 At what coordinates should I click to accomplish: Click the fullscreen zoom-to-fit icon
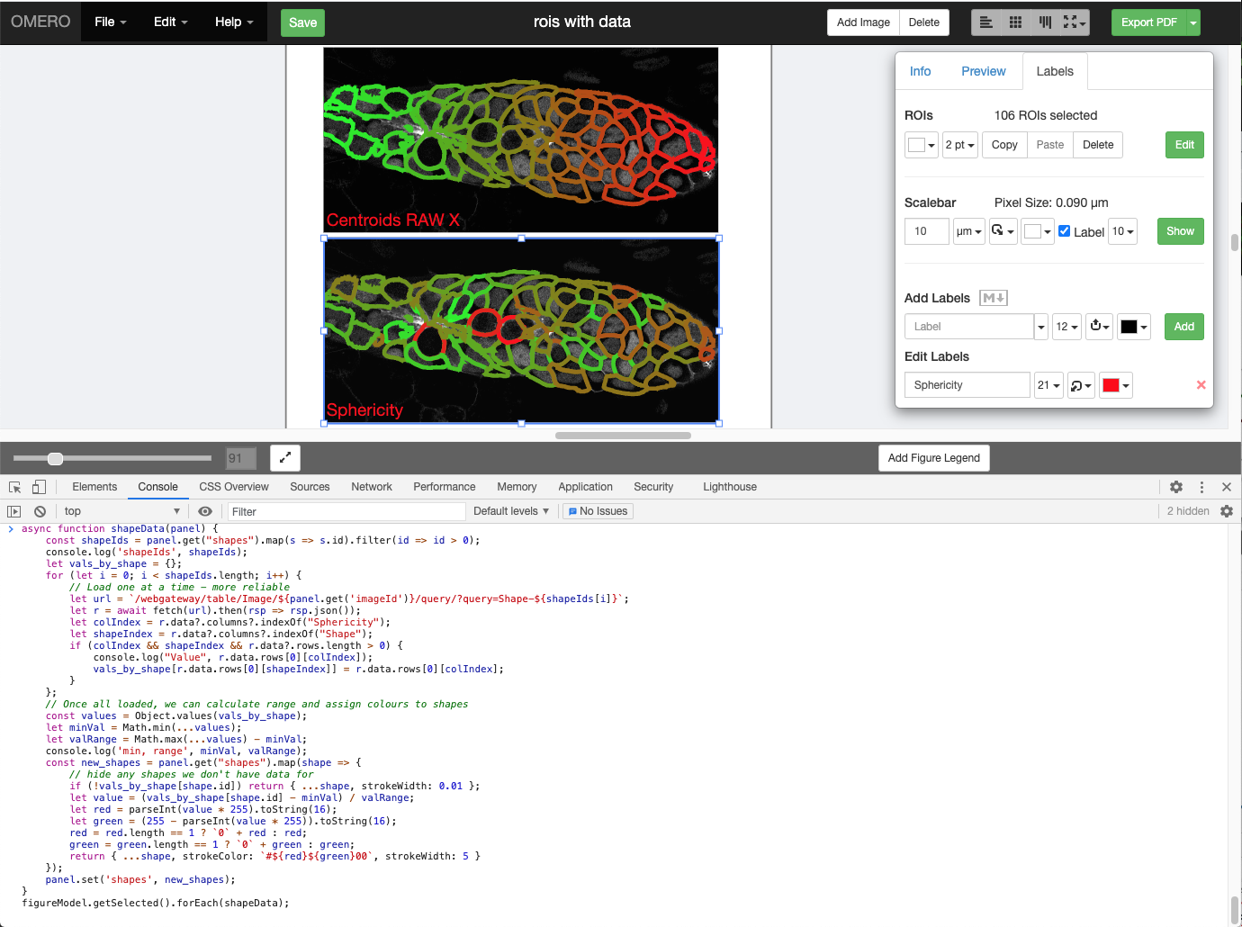(x=285, y=458)
